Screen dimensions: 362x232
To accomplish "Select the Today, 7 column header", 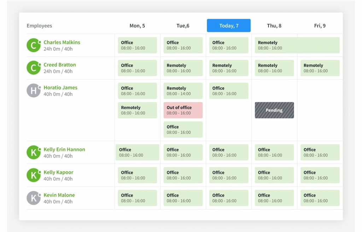I will pyautogui.click(x=229, y=26).
